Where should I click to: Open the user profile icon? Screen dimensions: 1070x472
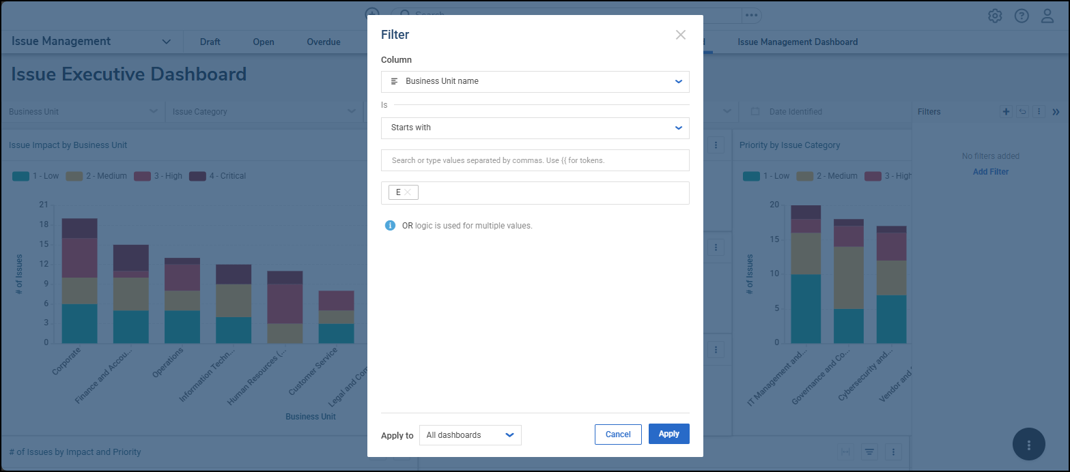tap(1047, 16)
